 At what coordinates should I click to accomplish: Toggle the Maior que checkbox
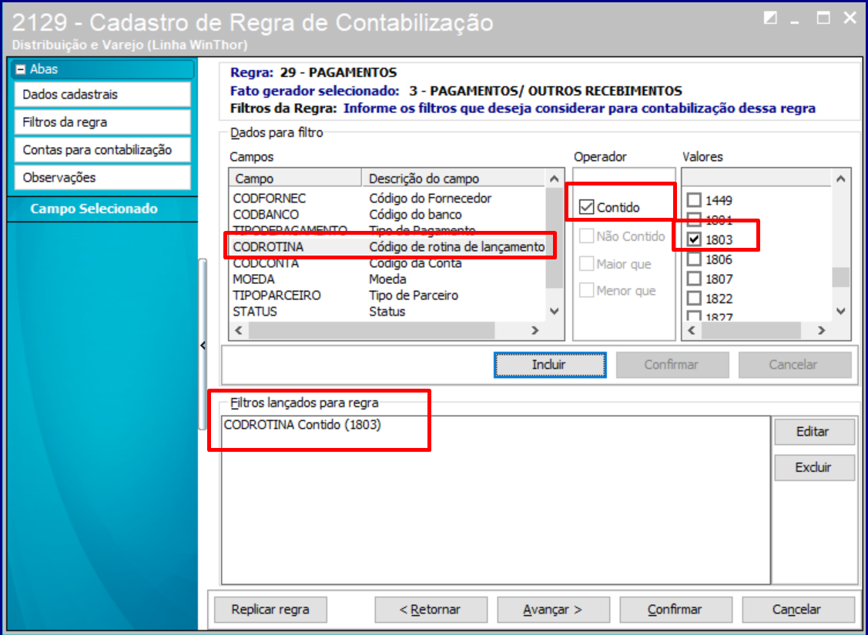[x=586, y=263]
